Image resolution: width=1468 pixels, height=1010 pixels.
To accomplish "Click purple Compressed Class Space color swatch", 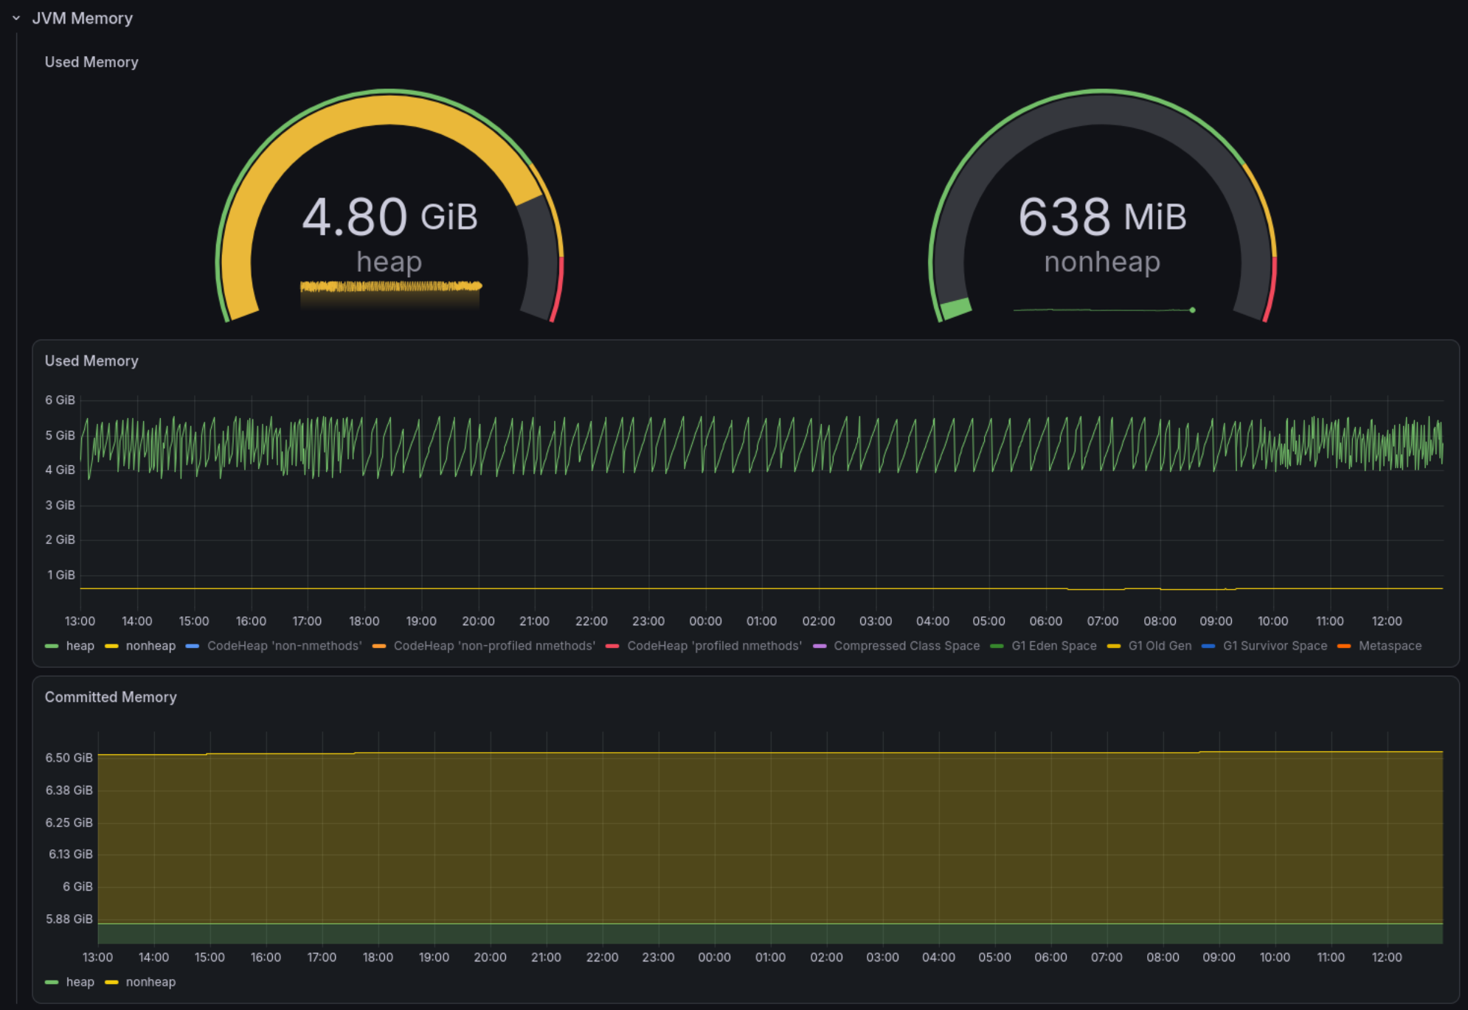I will pos(820,646).
